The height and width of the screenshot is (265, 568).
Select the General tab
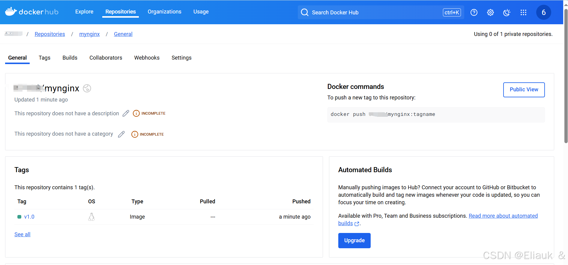[x=17, y=58]
